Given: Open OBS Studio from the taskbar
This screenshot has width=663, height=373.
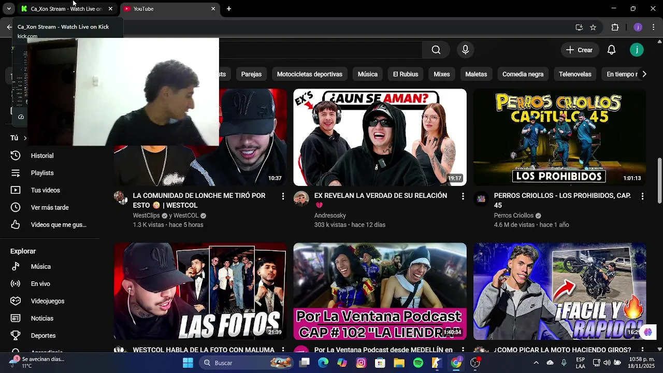Looking at the screenshot, I should point(475,363).
